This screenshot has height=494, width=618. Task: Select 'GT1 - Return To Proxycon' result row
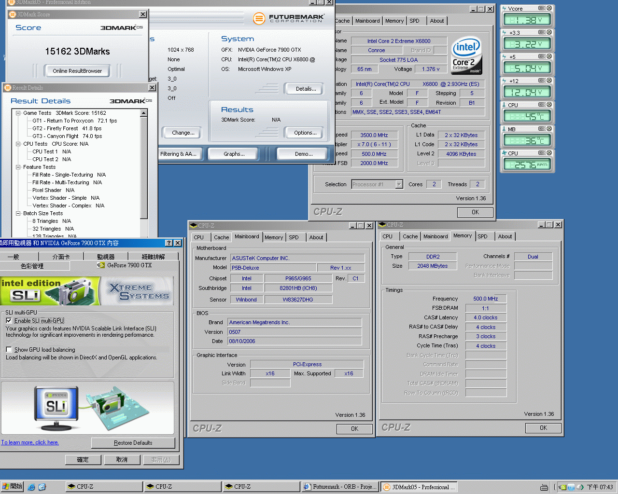coord(75,121)
